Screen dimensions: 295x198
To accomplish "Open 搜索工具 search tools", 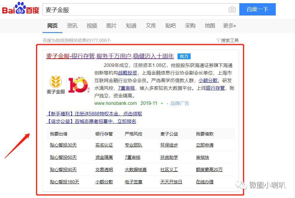I will pyautogui.click(x=230, y=40).
